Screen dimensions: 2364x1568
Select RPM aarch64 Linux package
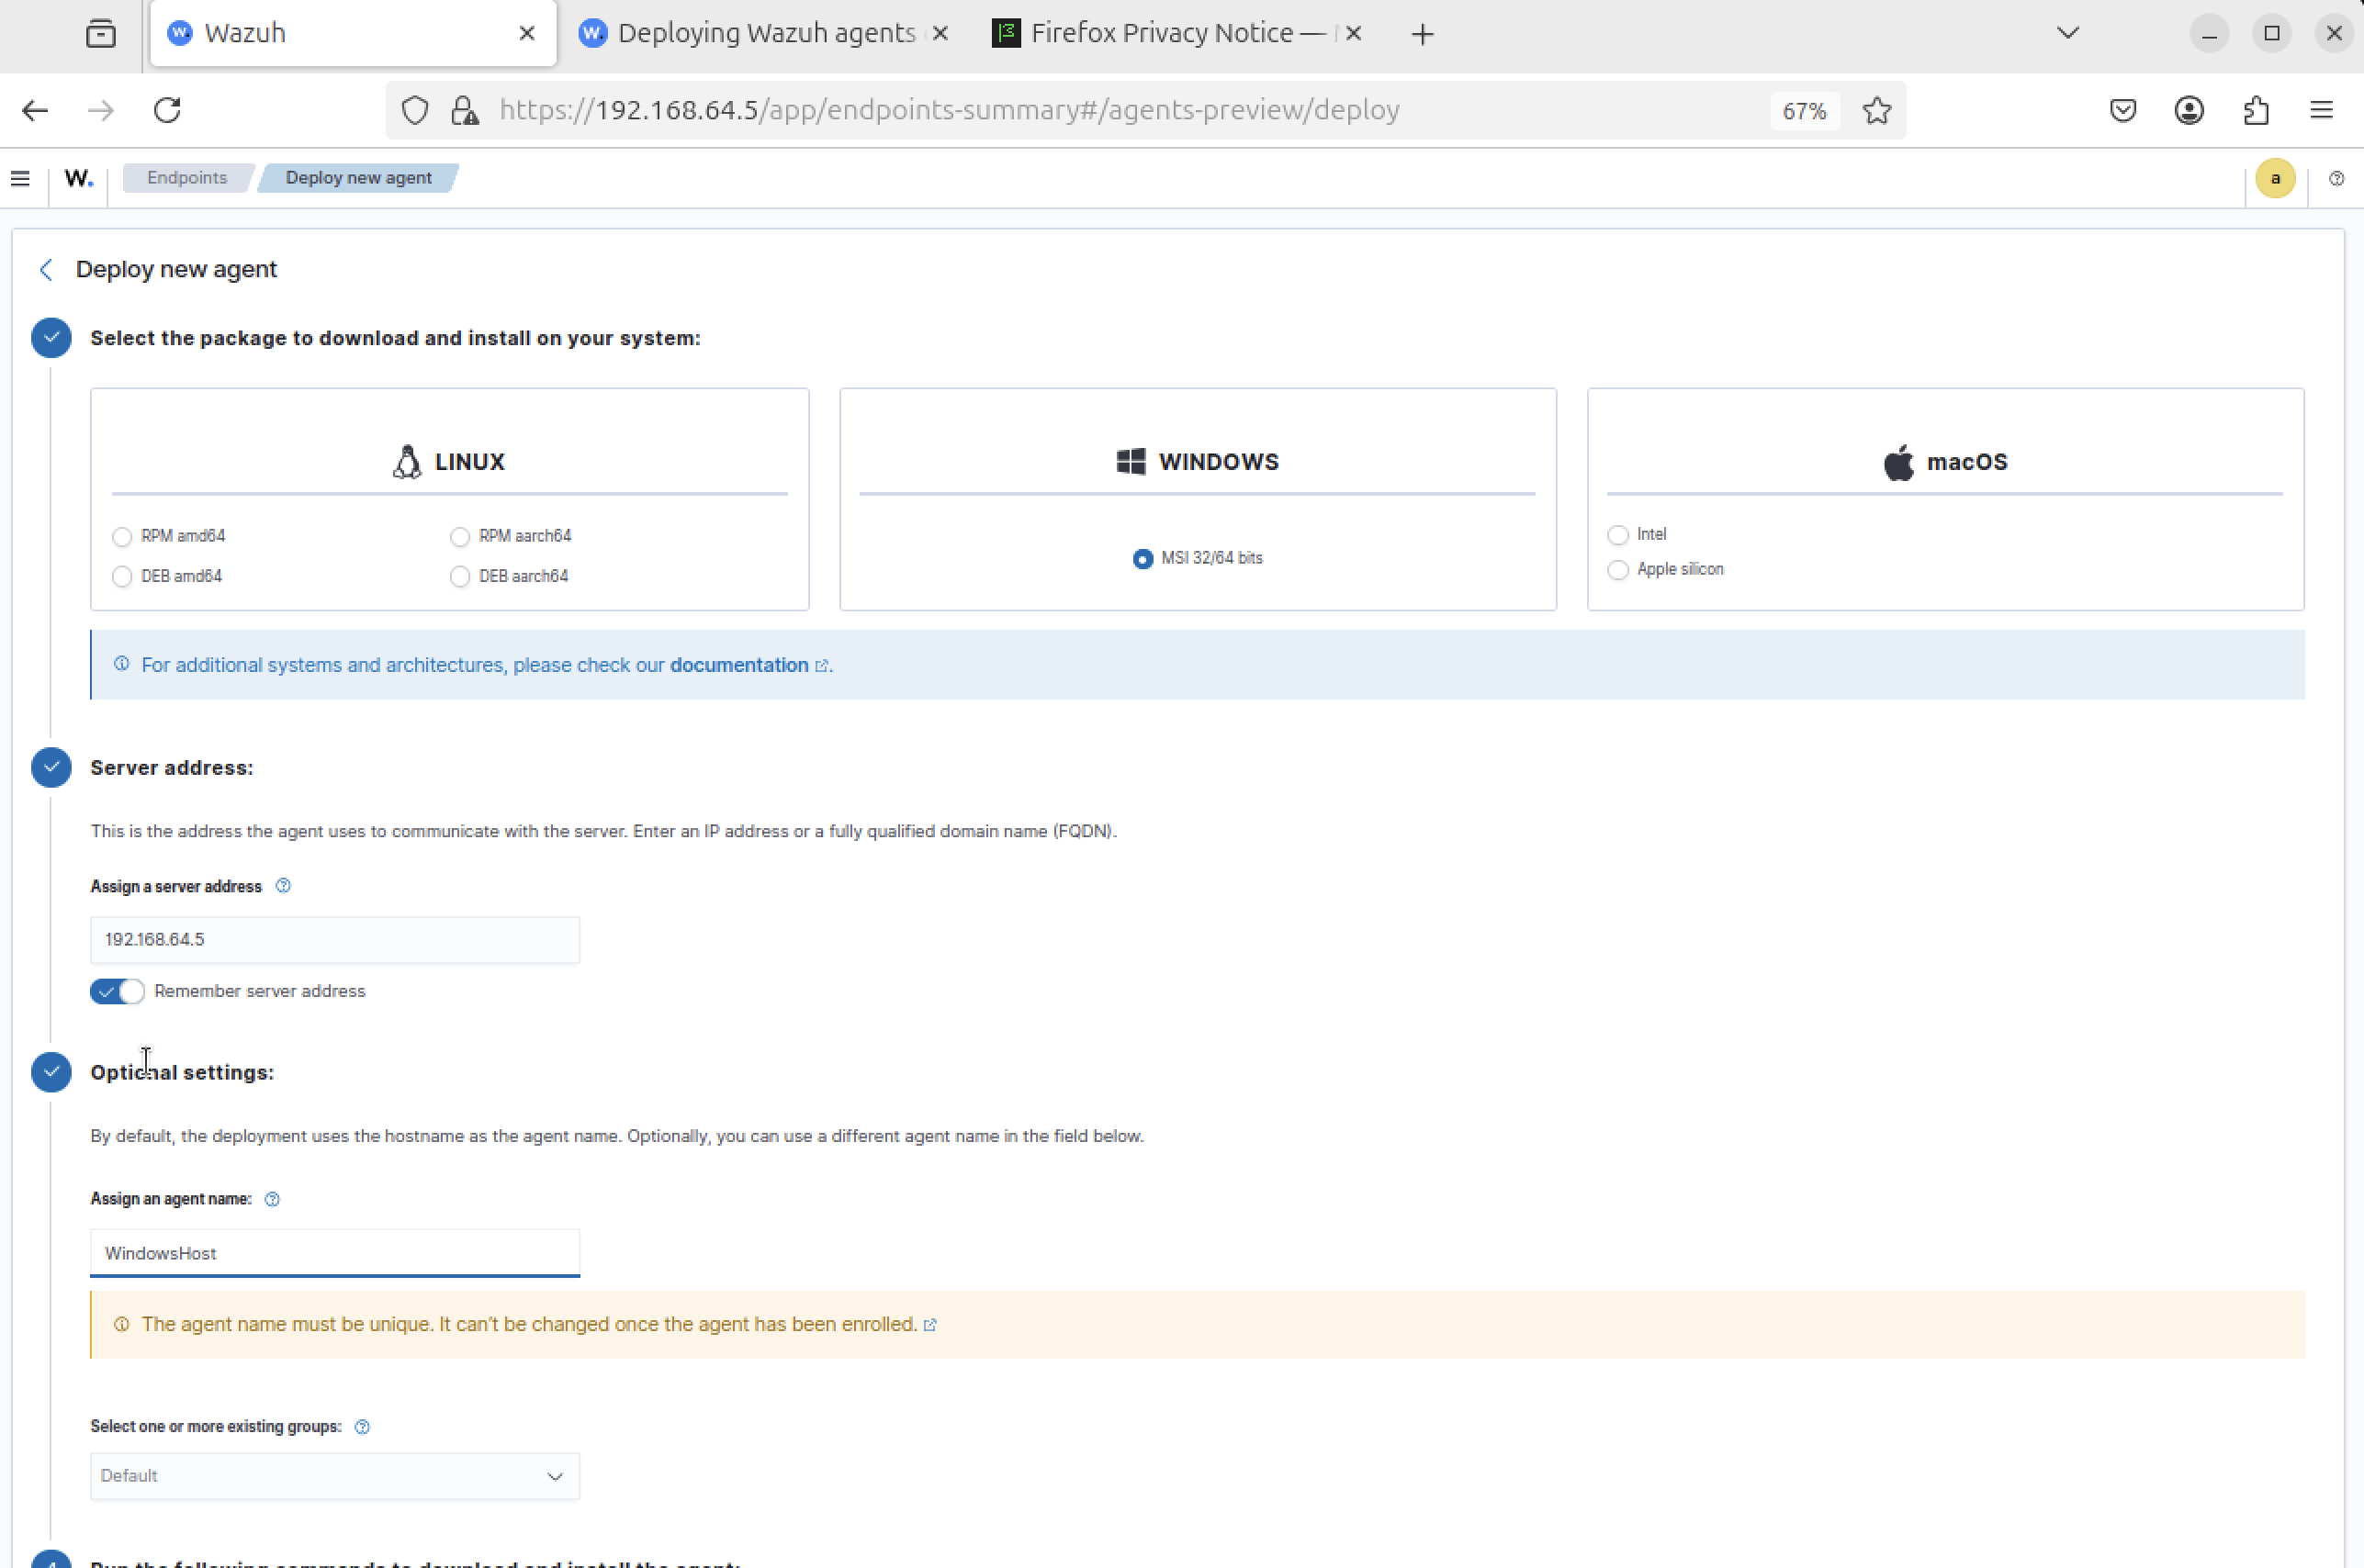(x=459, y=537)
